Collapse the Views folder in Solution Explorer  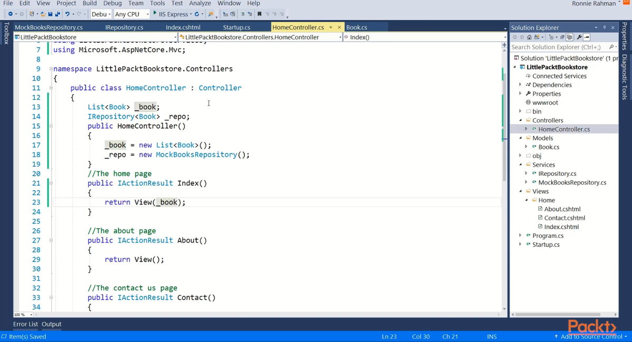(x=521, y=192)
